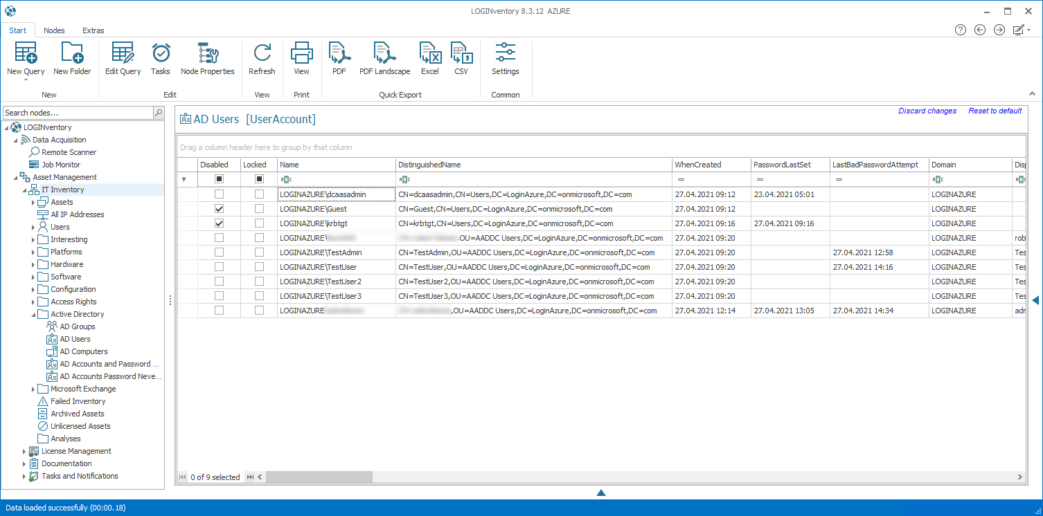Open Unlicensed Assets node
The image size is (1043, 516).
click(x=80, y=426)
